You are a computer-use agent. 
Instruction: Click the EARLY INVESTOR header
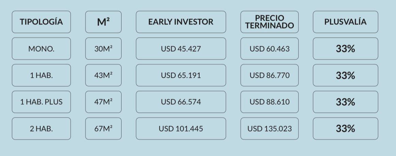[x=181, y=22]
